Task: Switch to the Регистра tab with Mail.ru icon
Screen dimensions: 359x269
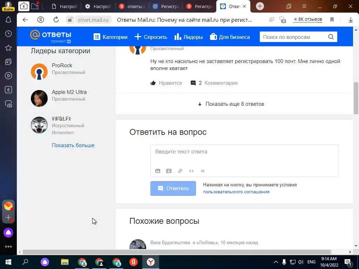Action: [x=165, y=6]
